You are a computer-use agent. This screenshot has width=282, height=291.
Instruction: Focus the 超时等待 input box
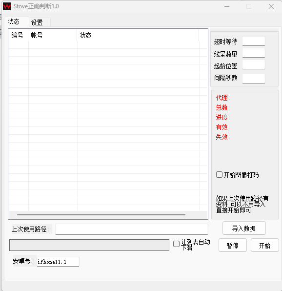click(253, 41)
